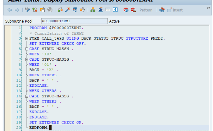Click ENDCASE on line 17
This screenshot has height=131, width=213.
[39, 112]
